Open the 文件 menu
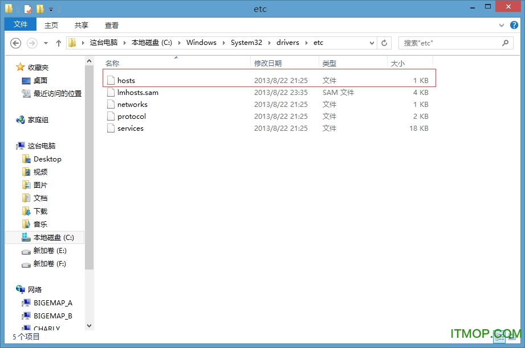The image size is (525, 348). [20, 24]
